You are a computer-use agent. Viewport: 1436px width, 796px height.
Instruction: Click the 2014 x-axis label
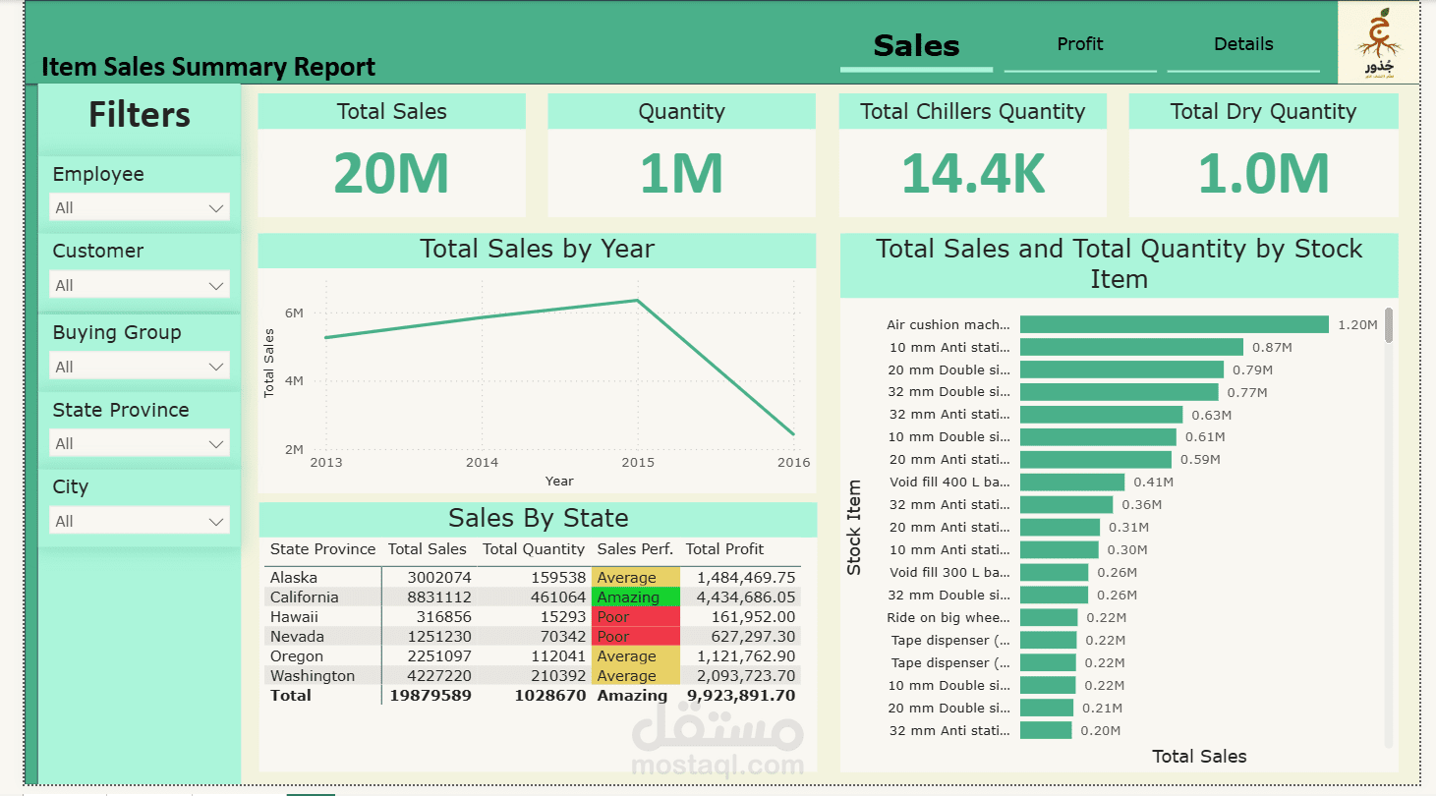click(482, 462)
